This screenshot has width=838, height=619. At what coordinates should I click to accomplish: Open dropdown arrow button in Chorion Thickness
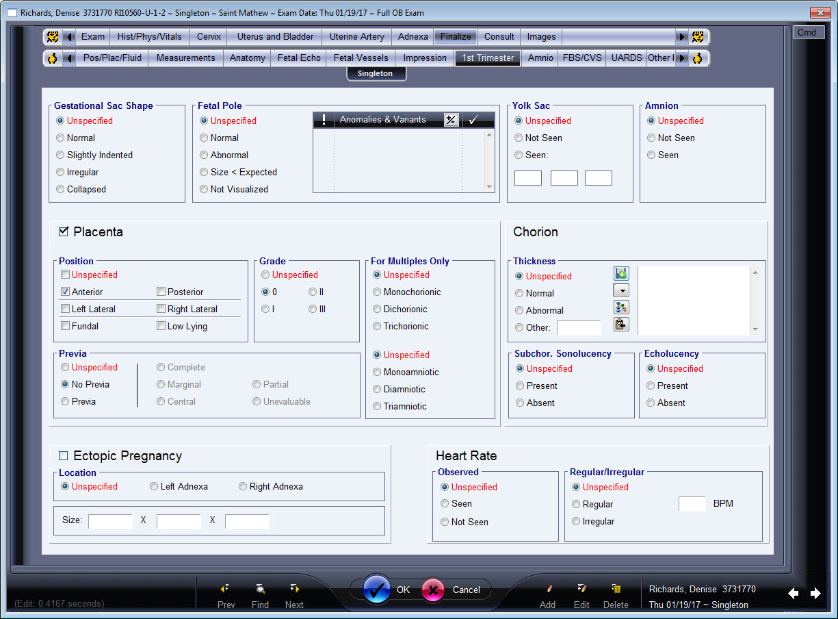click(x=621, y=291)
